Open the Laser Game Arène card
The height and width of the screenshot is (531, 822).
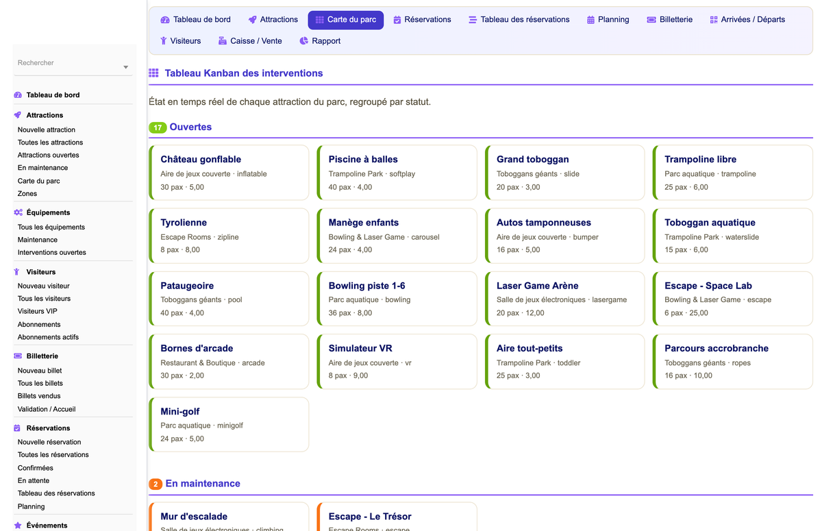(564, 299)
